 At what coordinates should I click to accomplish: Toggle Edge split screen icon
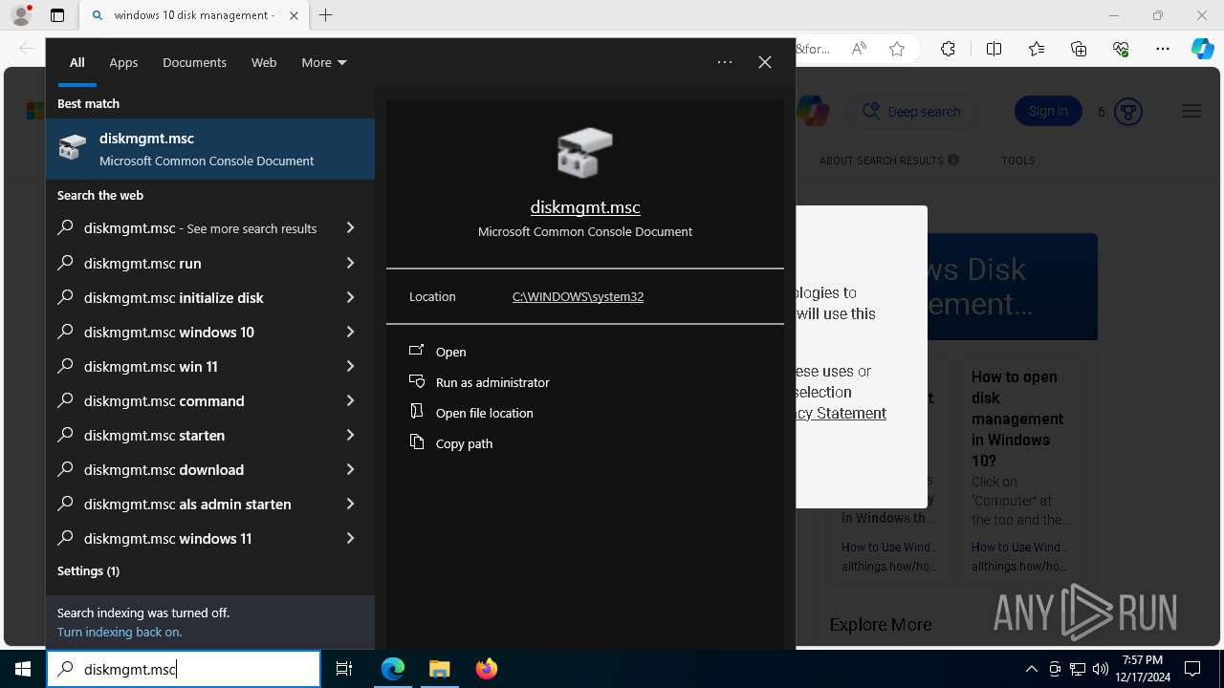(994, 49)
